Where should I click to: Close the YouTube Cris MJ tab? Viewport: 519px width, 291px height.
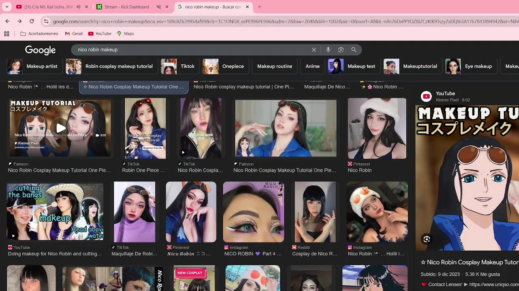pyautogui.click(x=86, y=7)
